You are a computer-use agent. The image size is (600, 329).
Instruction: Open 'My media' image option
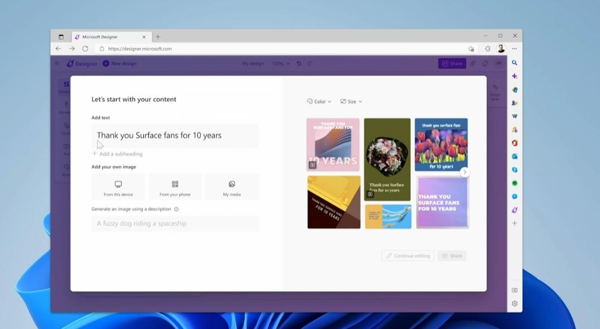tap(232, 184)
